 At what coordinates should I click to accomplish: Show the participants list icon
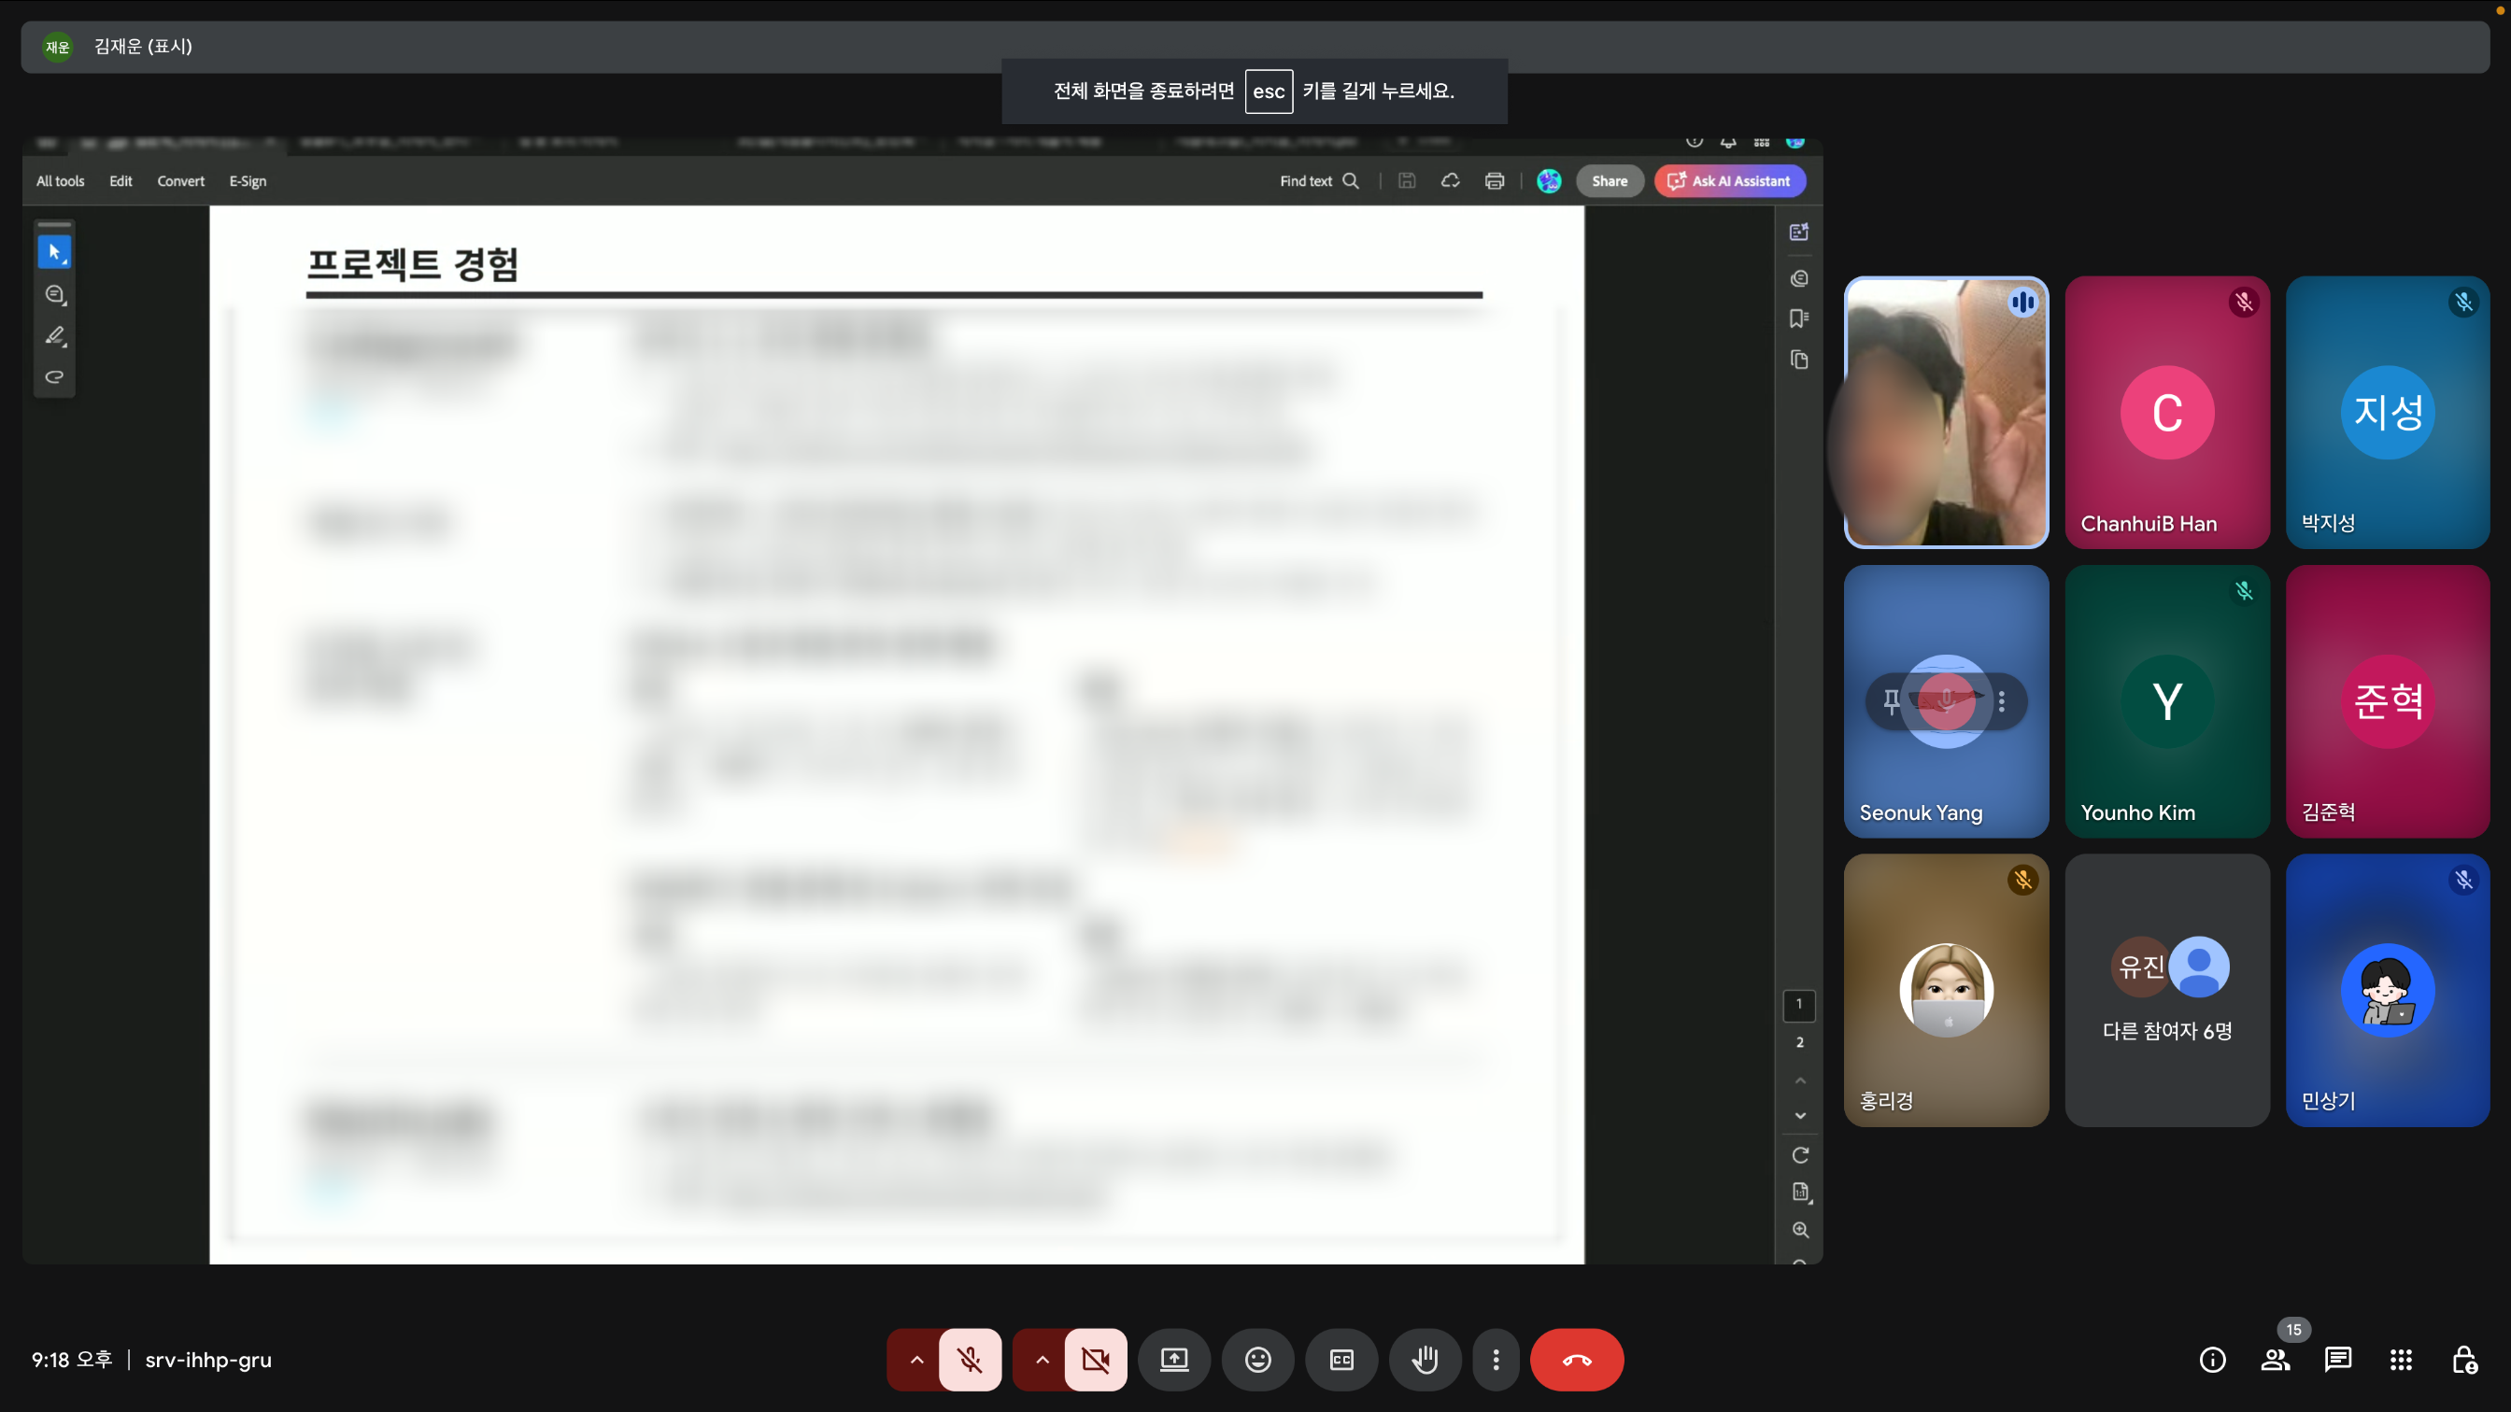click(2275, 1360)
